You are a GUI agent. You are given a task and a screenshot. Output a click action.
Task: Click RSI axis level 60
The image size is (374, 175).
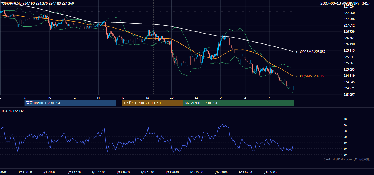[345, 131]
